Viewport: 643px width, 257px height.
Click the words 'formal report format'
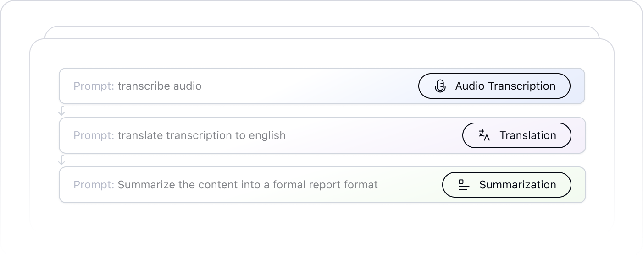[326, 185]
